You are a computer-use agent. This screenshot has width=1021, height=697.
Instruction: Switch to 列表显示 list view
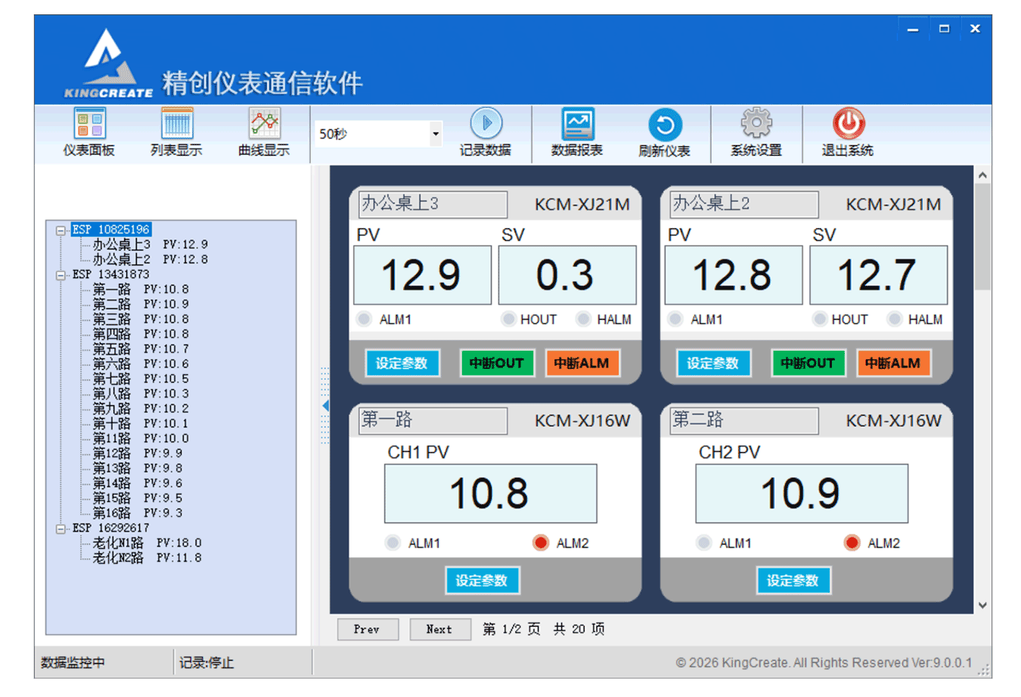pos(176,133)
